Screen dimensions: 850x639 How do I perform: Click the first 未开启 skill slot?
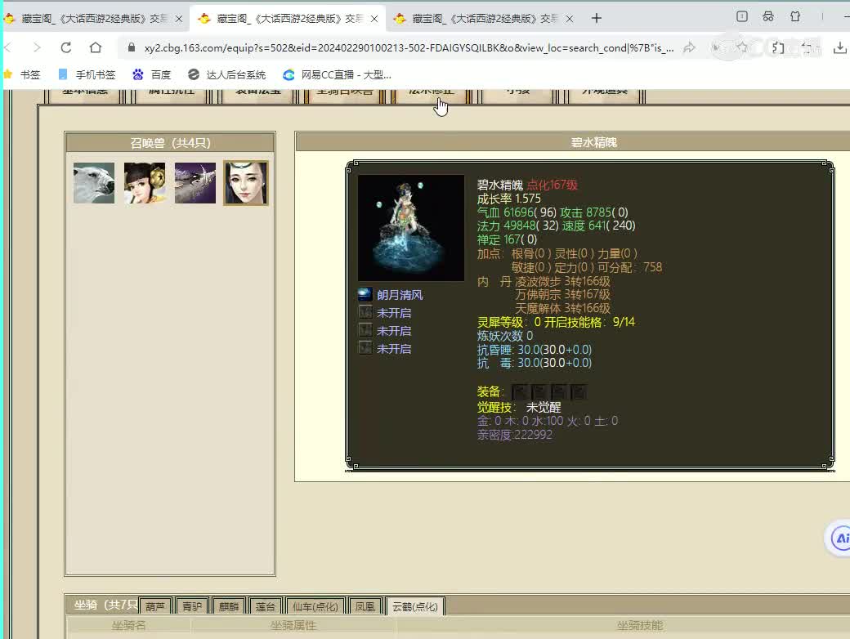tap(365, 312)
